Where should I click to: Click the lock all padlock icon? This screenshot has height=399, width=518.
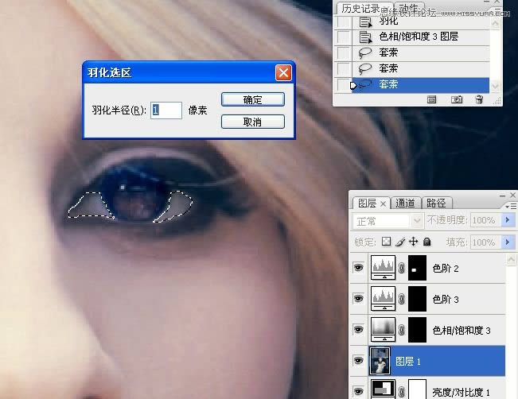pyautogui.click(x=426, y=242)
